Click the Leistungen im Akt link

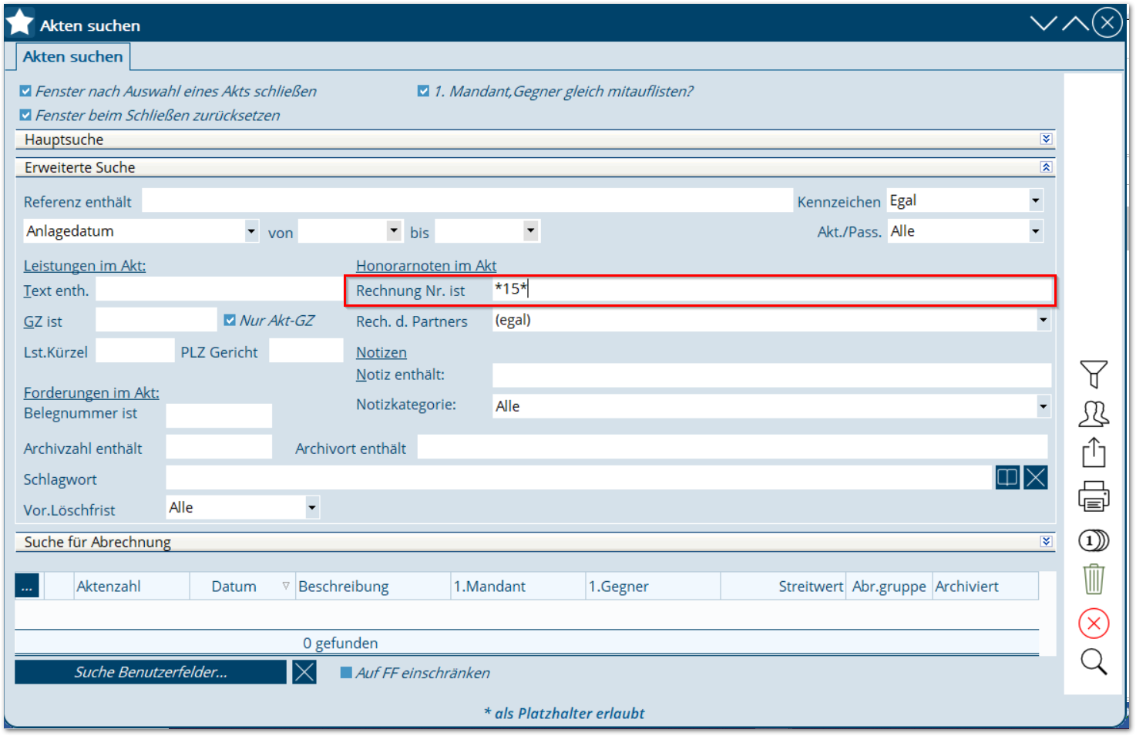[85, 266]
